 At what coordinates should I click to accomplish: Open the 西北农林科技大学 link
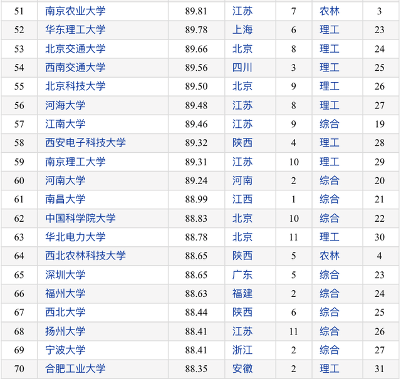tap(85, 256)
